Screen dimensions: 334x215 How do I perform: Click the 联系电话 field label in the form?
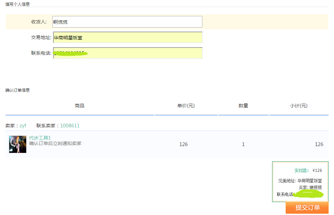pos(41,53)
